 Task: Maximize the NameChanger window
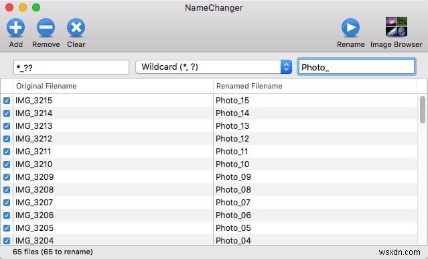(x=36, y=7)
